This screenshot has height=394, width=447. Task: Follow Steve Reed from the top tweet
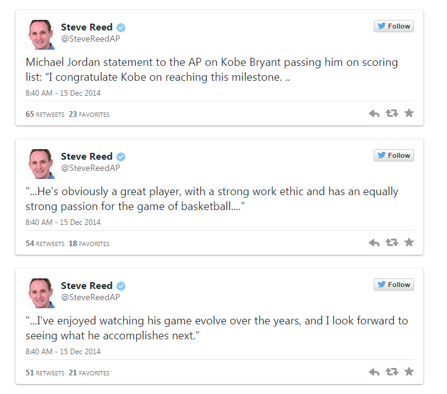pos(394,26)
